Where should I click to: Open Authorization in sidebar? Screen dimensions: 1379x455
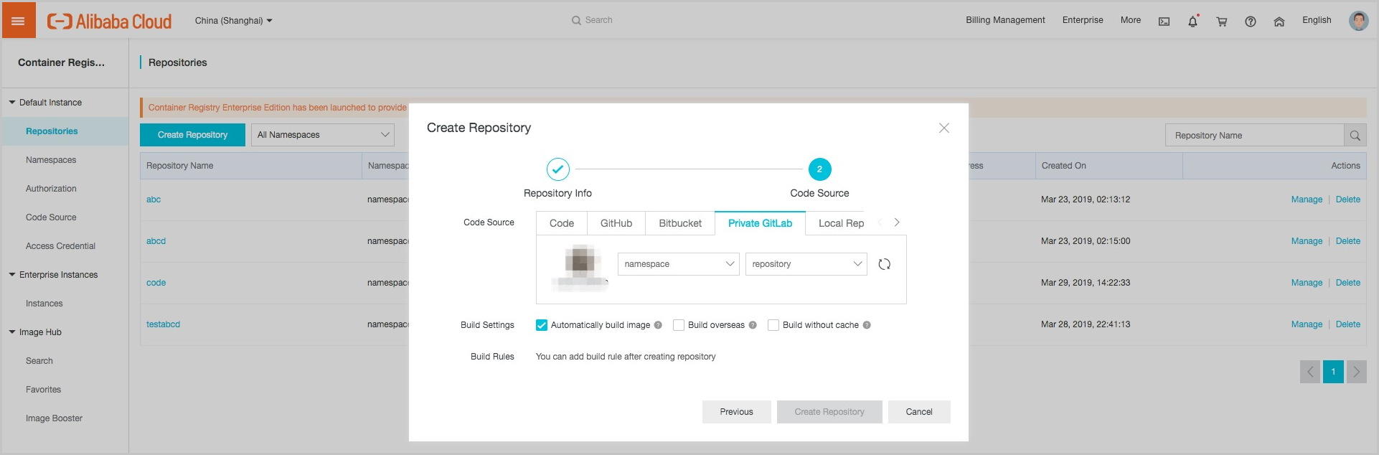pos(51,189)
